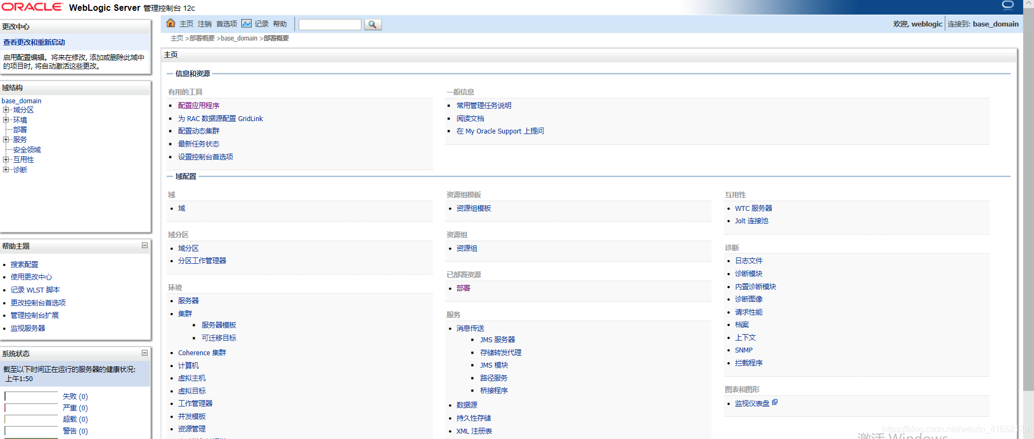This screenshot has width=1034, height=439.
Task: Open JMS 服务器 link
Action: (497, 340)
